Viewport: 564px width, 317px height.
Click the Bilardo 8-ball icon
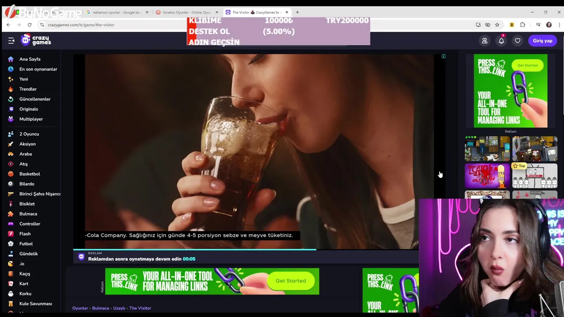(11, 184)
